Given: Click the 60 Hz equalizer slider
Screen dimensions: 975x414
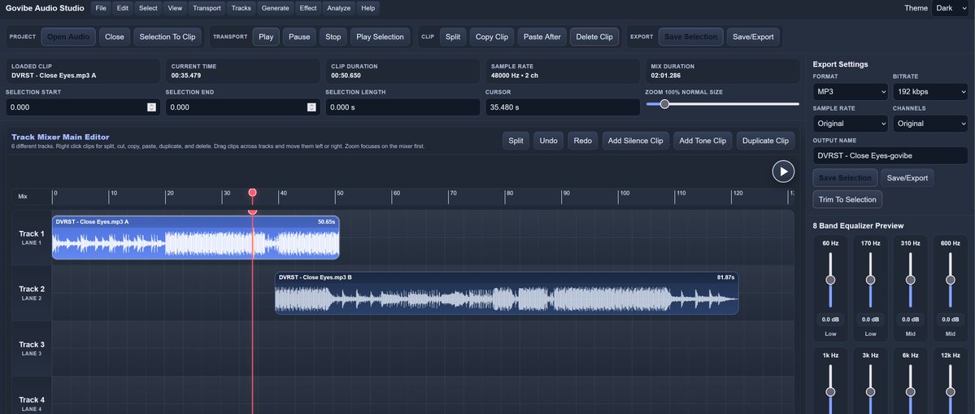Looking at the screenshot, I should tap(830, 280).
